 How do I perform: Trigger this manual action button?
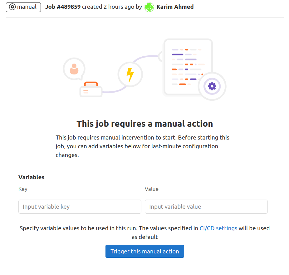(x=145, y=251)
